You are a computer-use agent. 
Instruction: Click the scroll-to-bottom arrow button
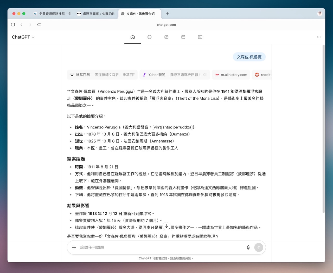[x=166, y=226]
